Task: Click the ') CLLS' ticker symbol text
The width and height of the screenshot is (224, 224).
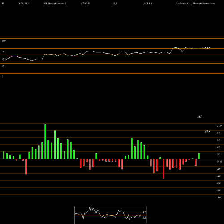Action: point(148,4)
